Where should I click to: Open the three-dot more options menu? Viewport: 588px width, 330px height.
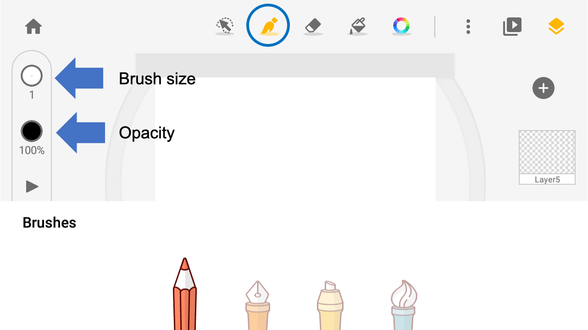click(468, 27)
